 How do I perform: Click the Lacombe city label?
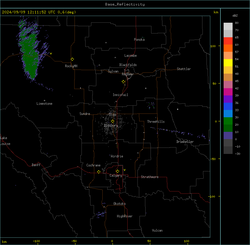(131, 56)
